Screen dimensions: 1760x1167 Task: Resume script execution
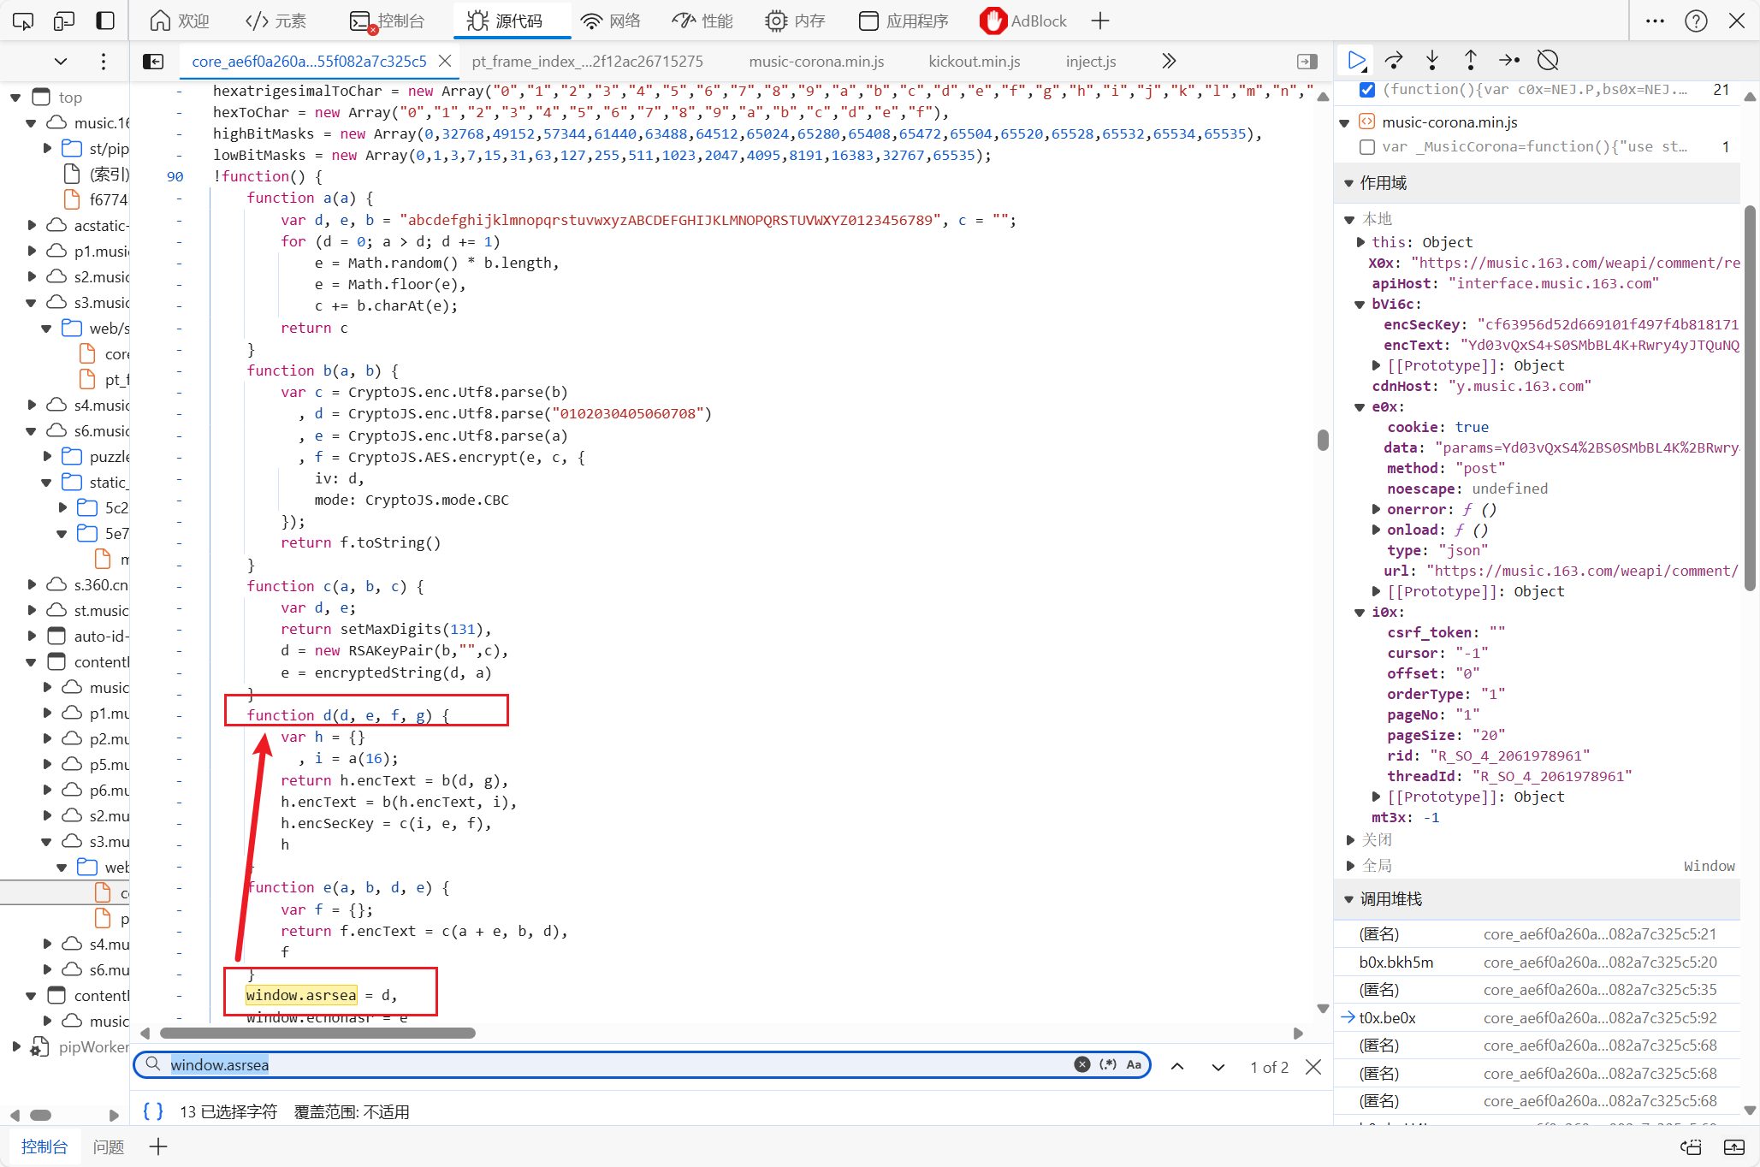pyautogui.click(x=1357, y=60)
